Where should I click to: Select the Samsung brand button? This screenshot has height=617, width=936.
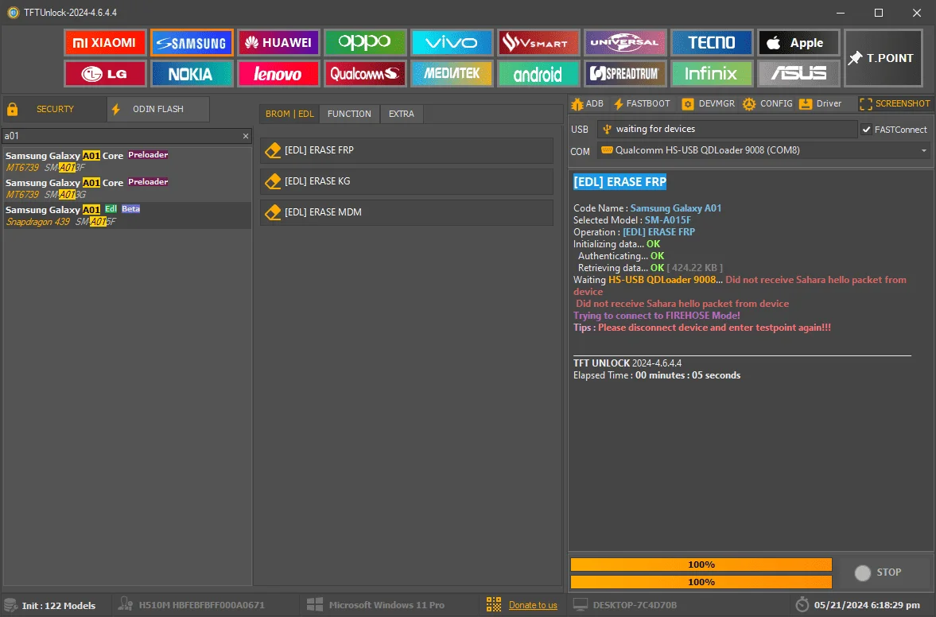(192, 42)
